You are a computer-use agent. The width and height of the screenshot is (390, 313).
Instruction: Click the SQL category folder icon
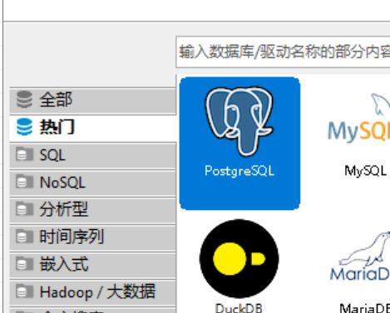coord(24,154)
